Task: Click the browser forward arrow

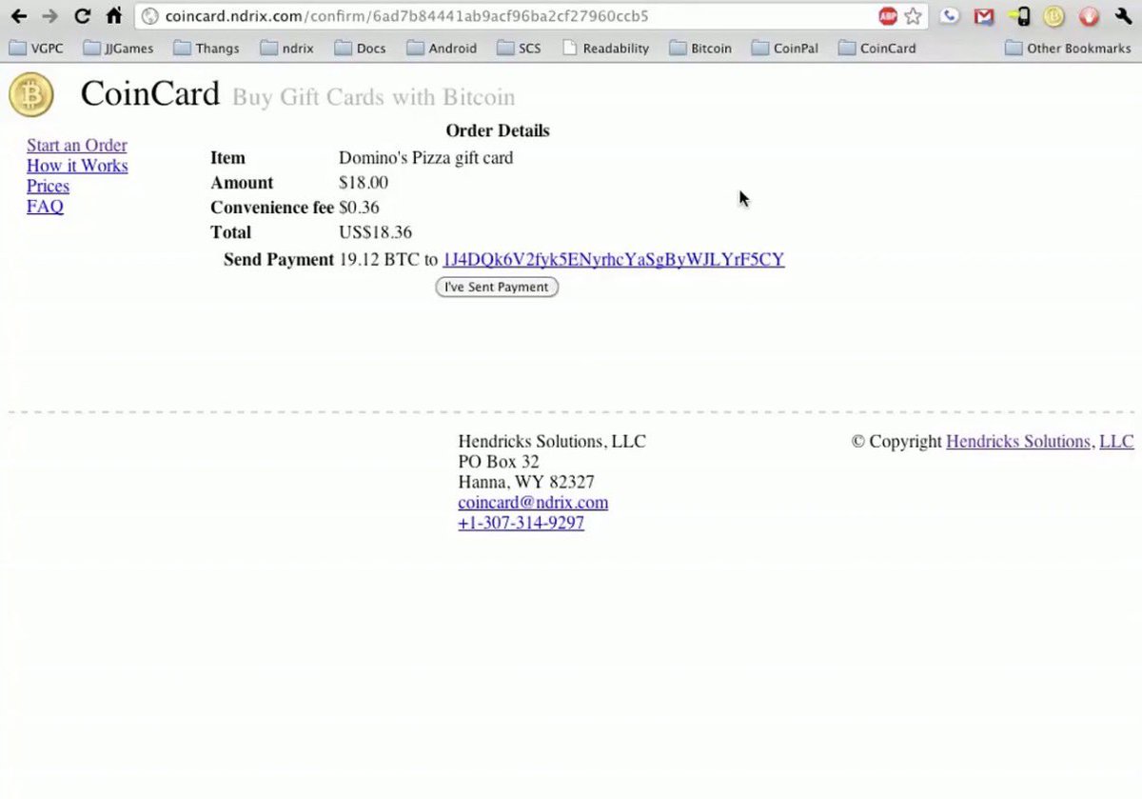Action: coord(49,15)
